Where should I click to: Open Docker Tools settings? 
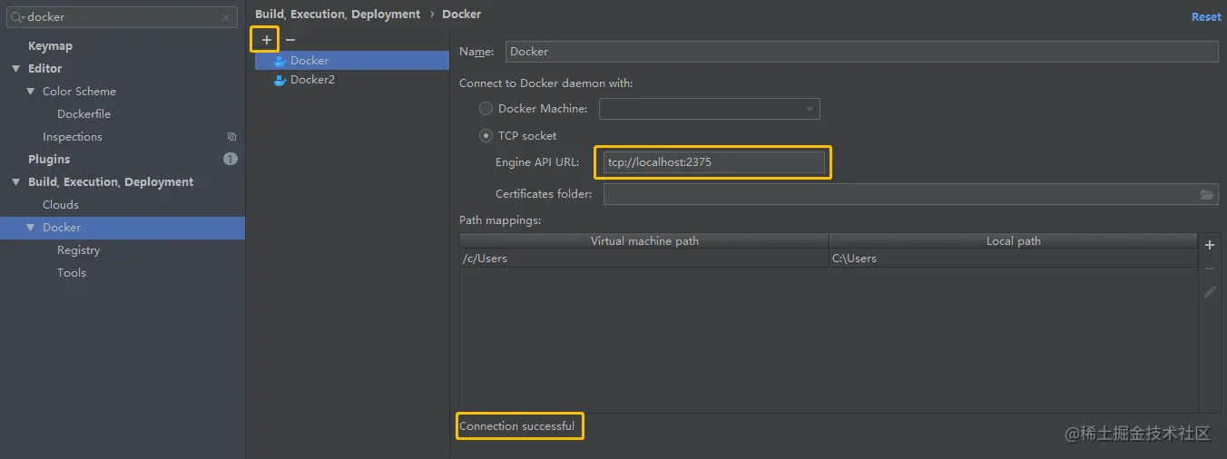72,273
